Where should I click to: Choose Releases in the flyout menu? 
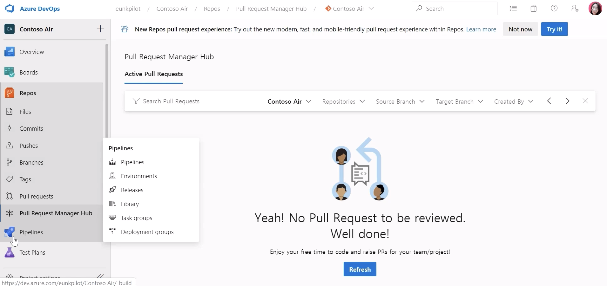[151, 190]
